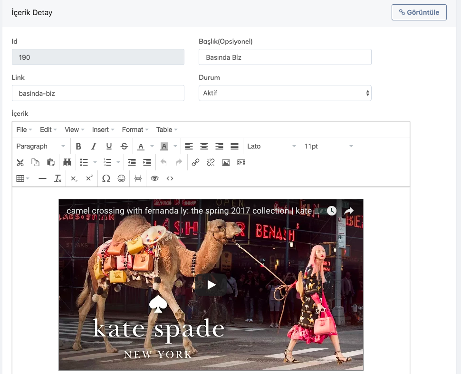Click the Cut scissors icon
The height and width of the screenshot is (374, 461).
click(x=20, y=162)
